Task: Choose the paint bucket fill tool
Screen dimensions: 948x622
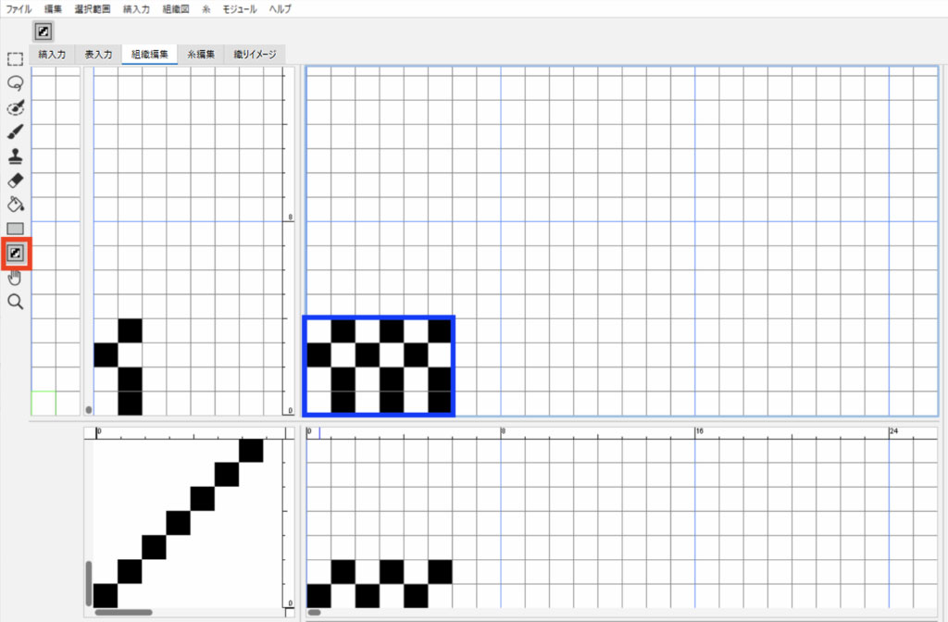Action: 15,204
